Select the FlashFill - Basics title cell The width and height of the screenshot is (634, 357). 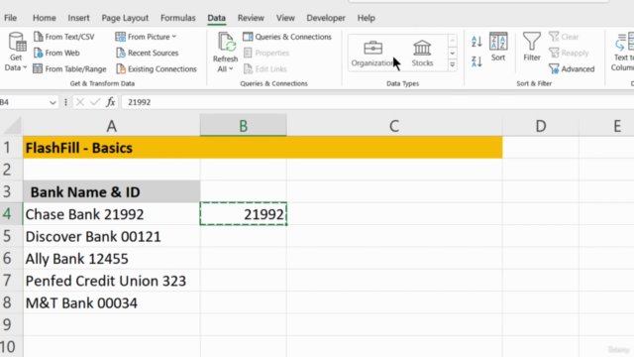112,148
